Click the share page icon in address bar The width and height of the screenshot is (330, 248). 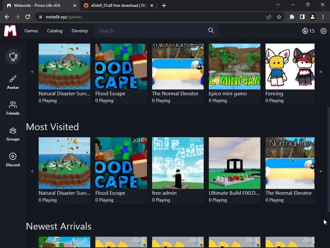tap(269, 17)
